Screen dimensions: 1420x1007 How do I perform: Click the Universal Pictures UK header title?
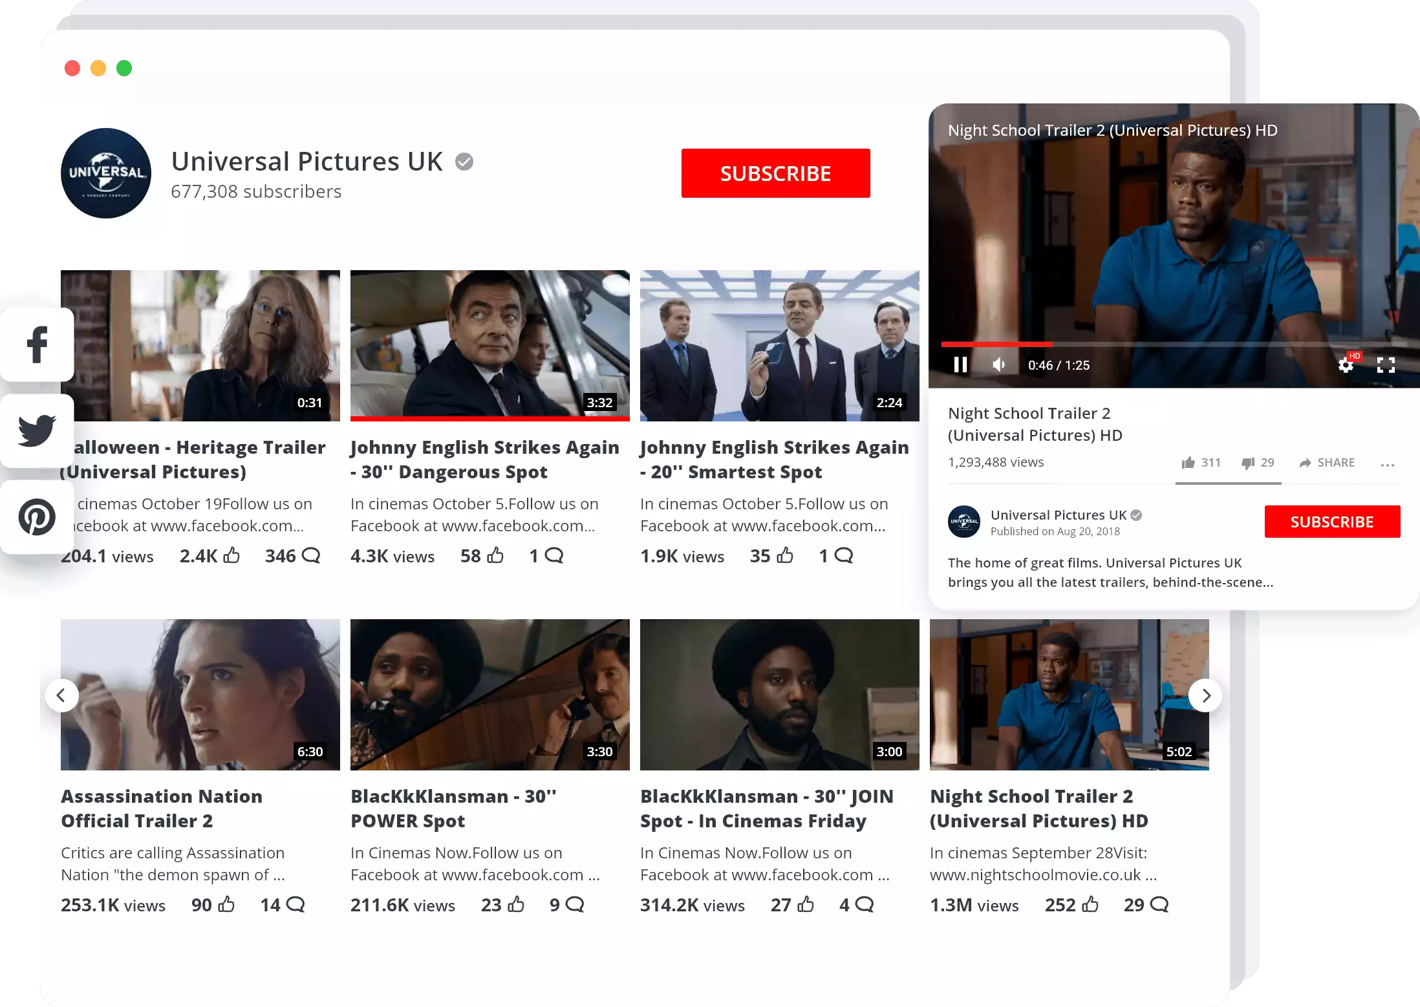coord(307,162)
